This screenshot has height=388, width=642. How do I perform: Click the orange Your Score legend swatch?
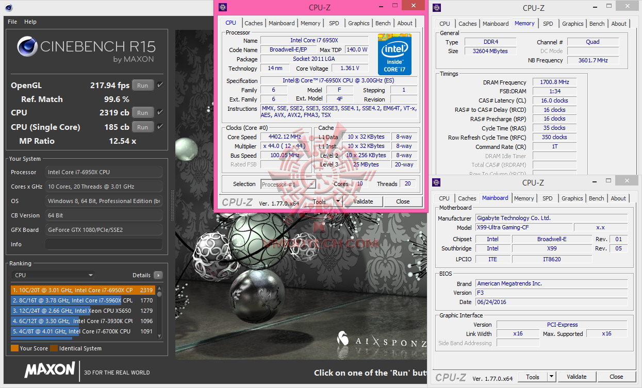(x=14, y=348)
